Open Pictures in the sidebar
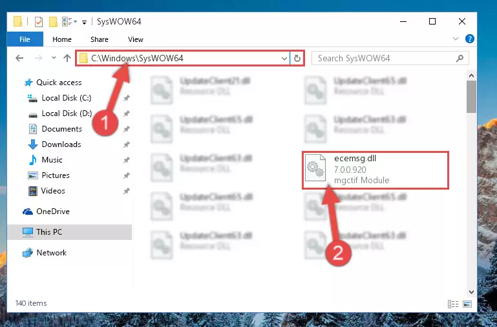The height and width of the screenshot is (327, 497). coord(49,175)
